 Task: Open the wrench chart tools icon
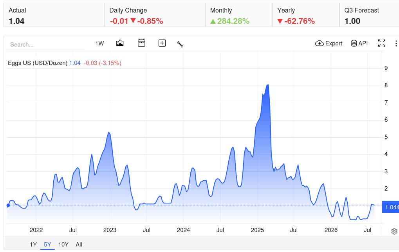tap(180, 44)
